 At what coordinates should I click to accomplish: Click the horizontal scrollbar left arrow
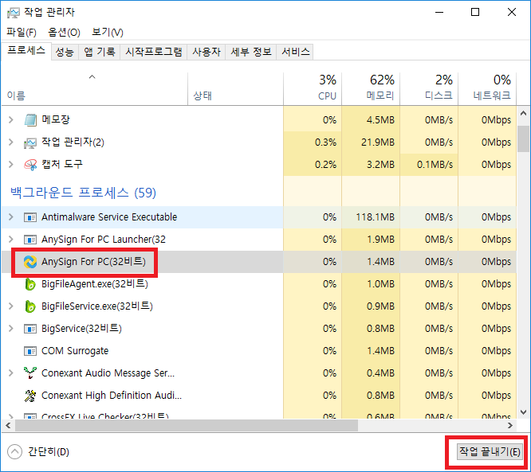[x=8, y=426]
